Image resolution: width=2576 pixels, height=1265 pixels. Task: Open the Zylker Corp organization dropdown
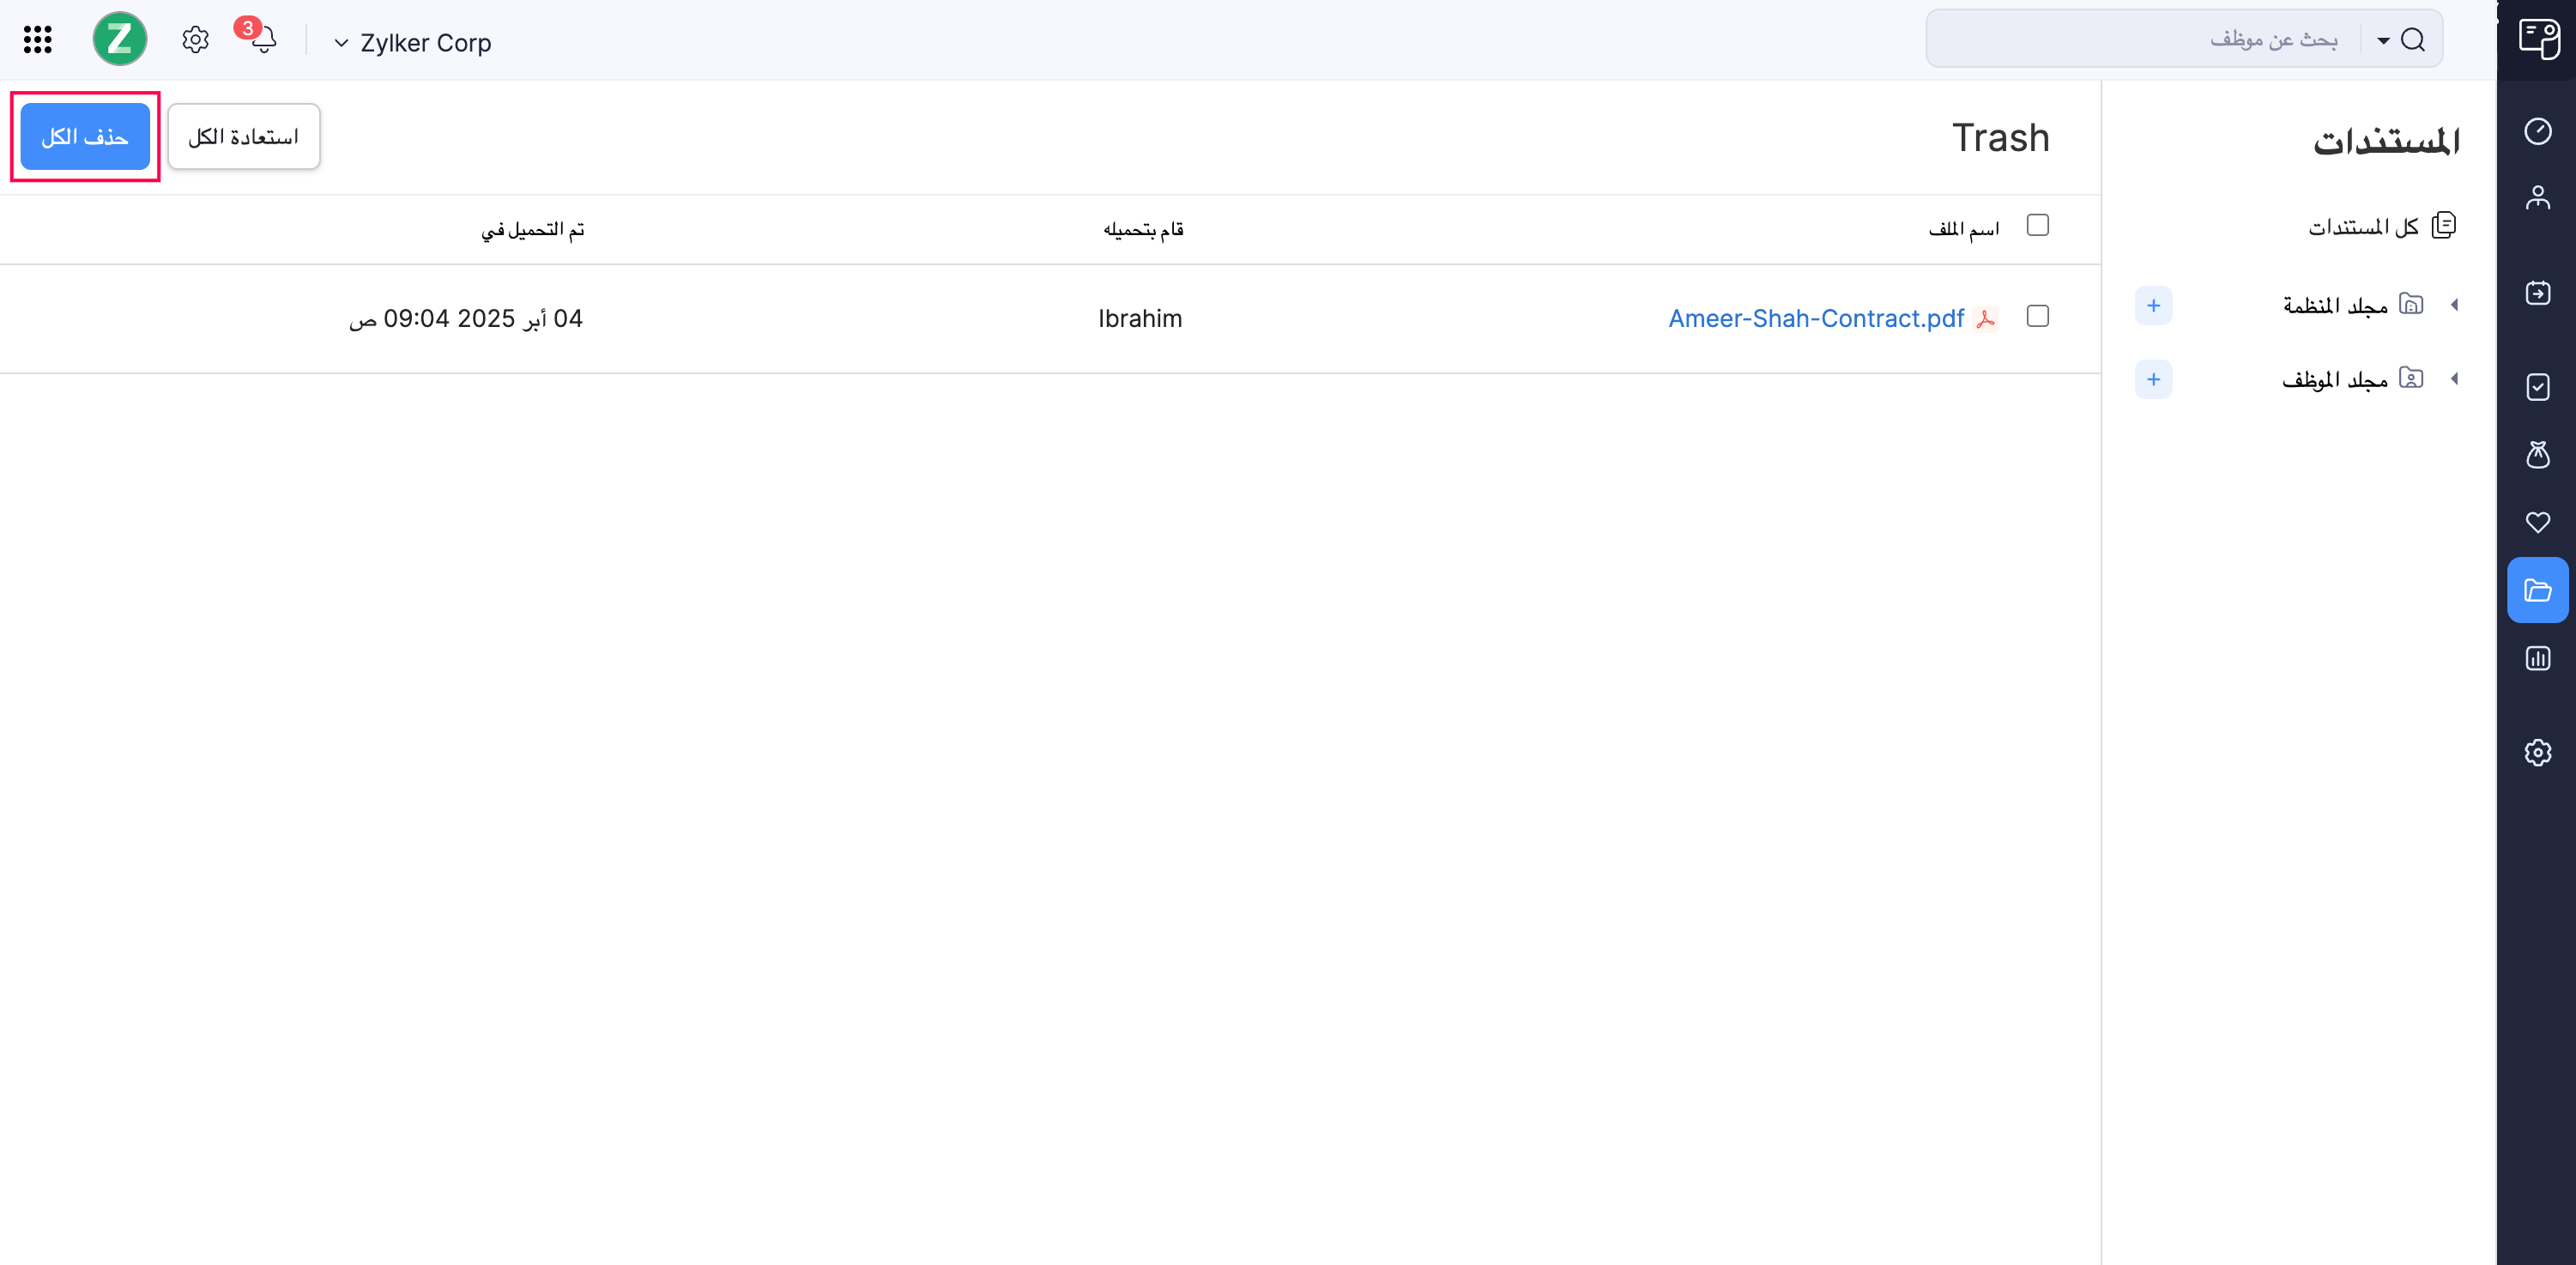(x=412, y=43)
